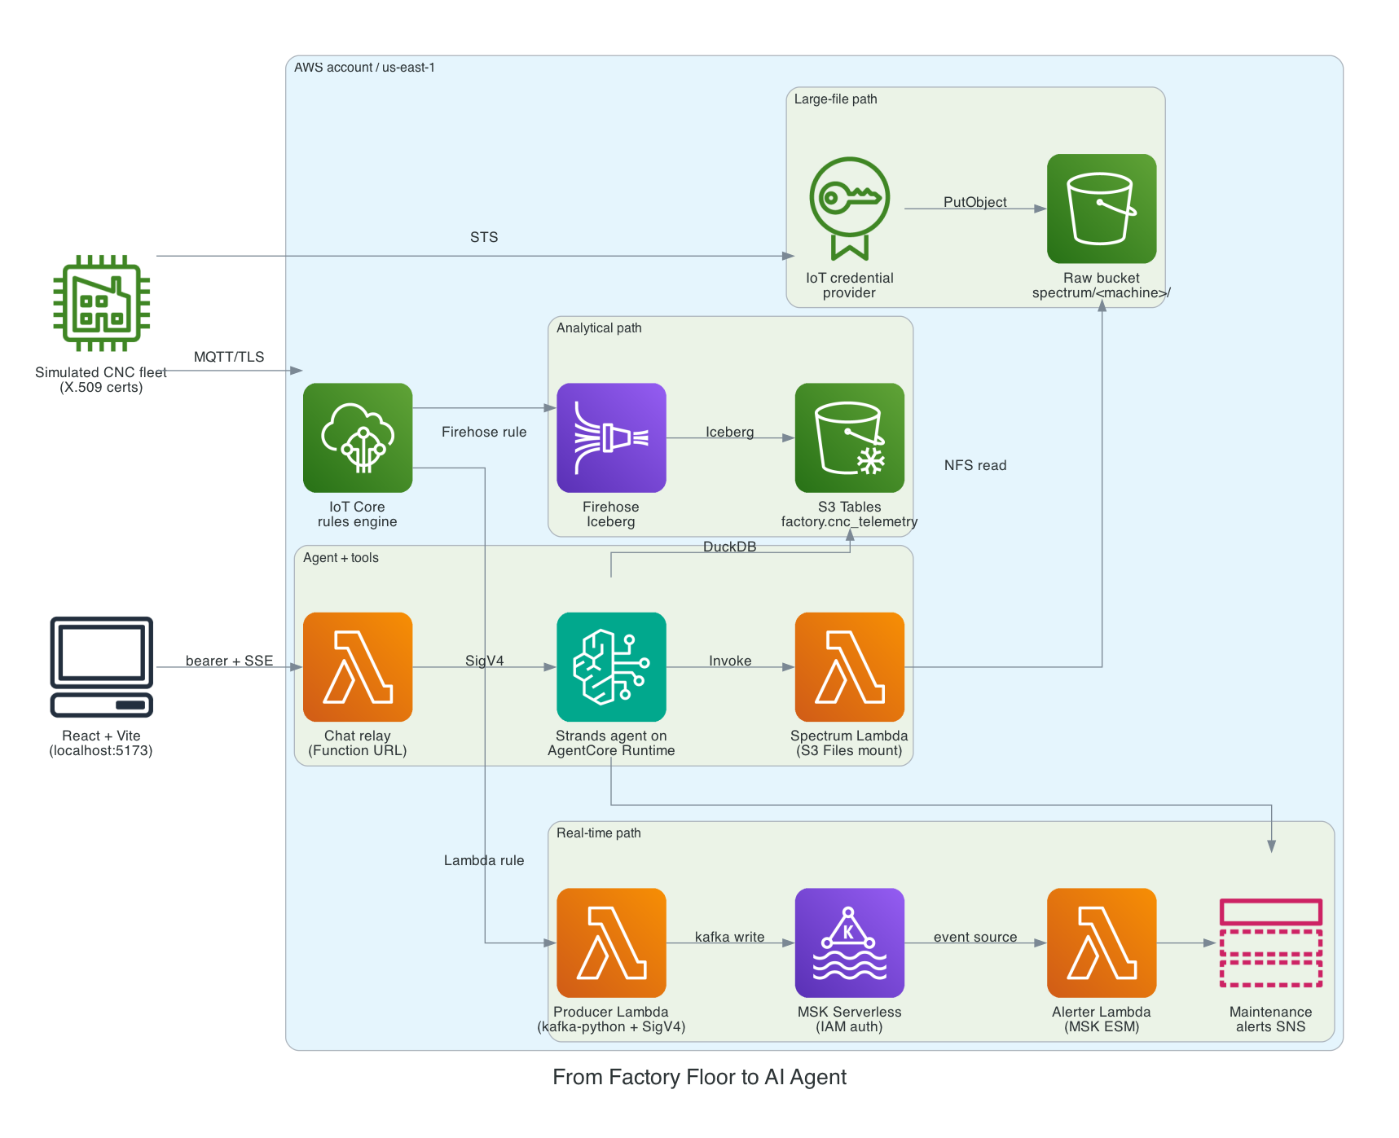Click the 'IoT credential provider' caption
The width and height of the screenshot is (1399, 1138).
pos(849,285)
